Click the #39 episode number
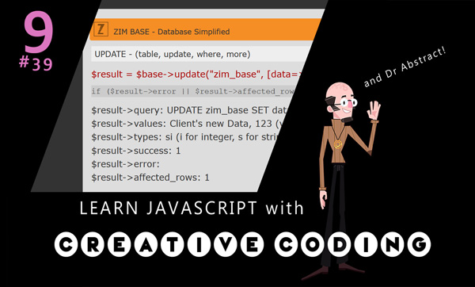Viewport: 475px width, 287px height. (x=36, y=64)
